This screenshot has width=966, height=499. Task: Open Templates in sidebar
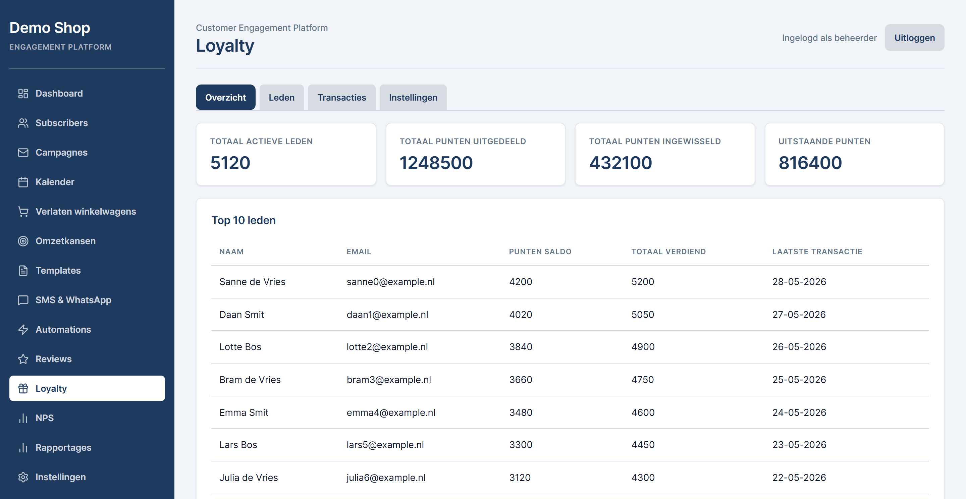87,271
